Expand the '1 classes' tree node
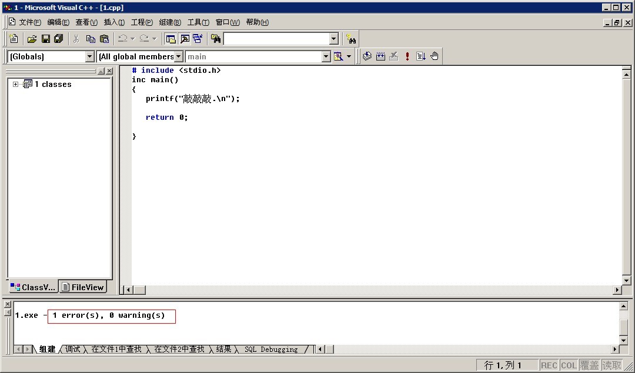Viewport: 635px width, 373px height. click(x=16, y=85)
